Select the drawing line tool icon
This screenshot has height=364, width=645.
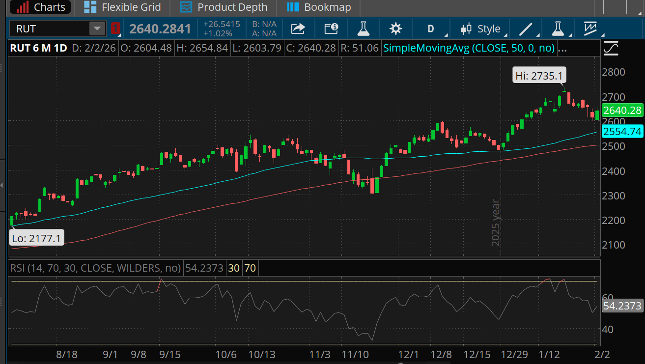click(x=525, y=28)
